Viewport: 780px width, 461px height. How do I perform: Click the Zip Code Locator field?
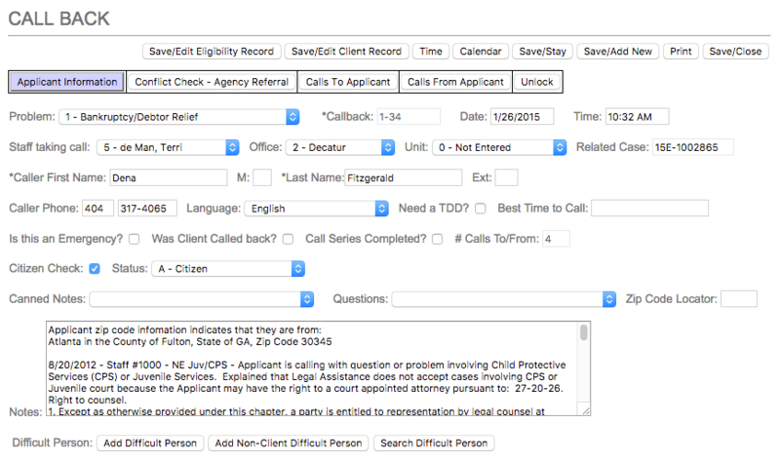point(739,299)
